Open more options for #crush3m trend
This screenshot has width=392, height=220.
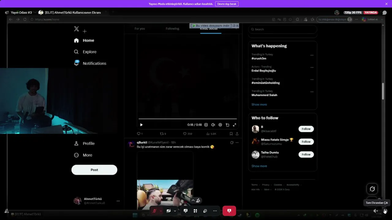312,55
